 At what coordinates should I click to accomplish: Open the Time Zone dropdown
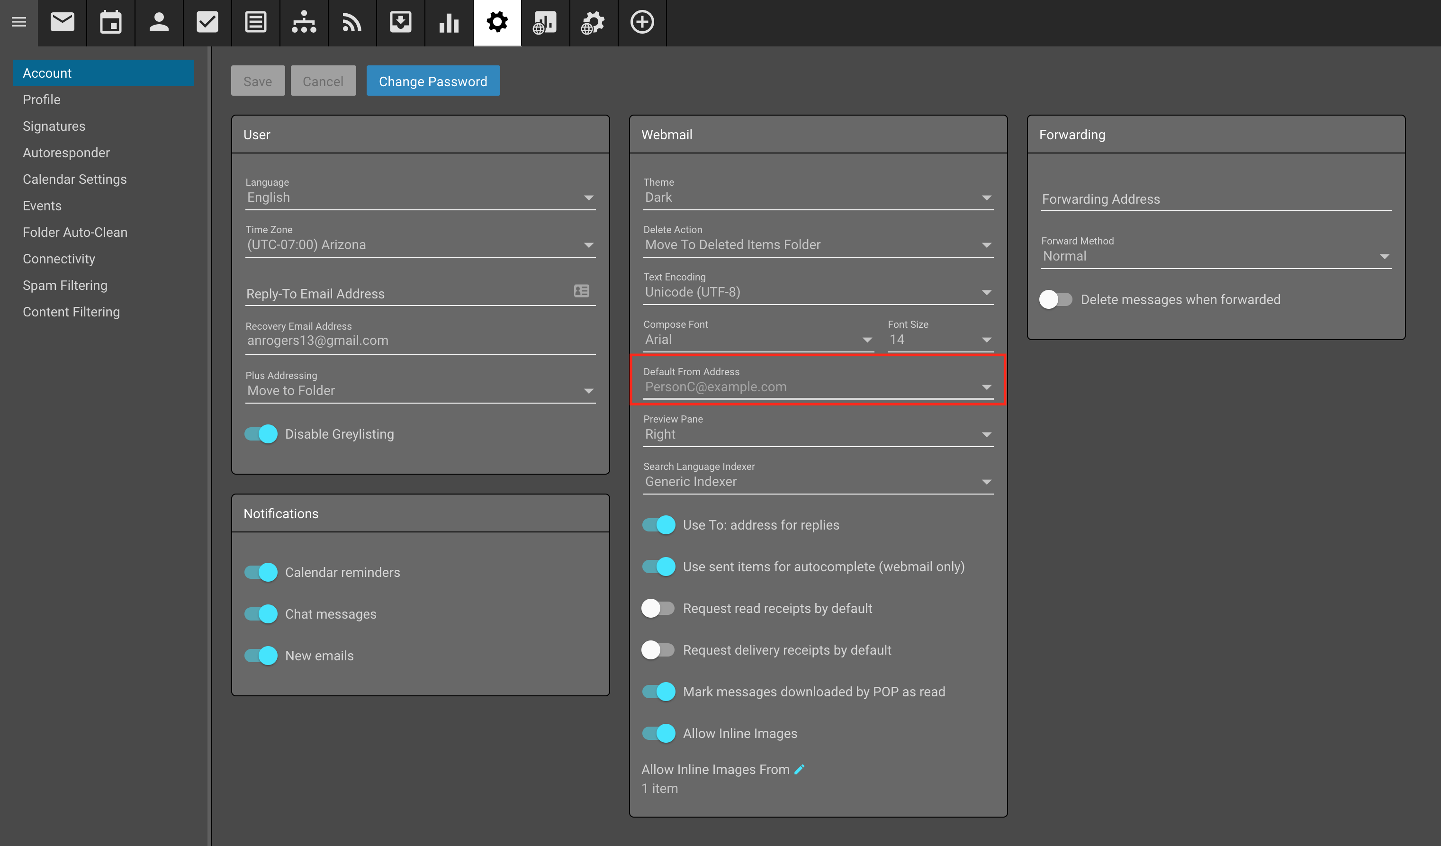click(x=420, y=244)
